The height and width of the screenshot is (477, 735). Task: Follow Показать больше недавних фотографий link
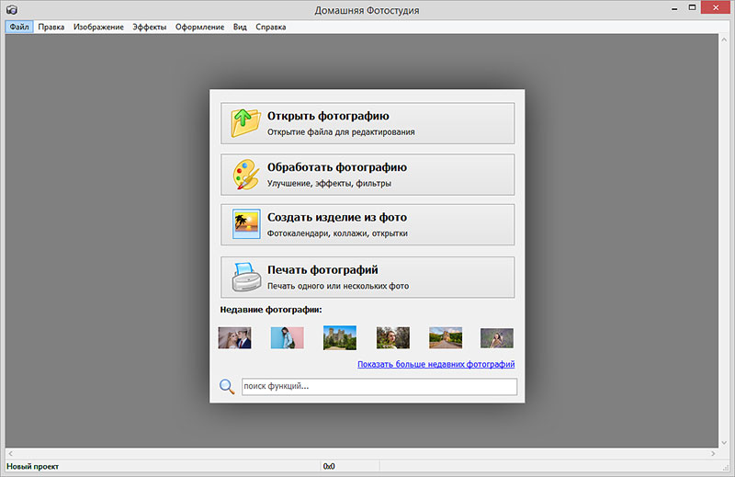(x=435, y=364)
